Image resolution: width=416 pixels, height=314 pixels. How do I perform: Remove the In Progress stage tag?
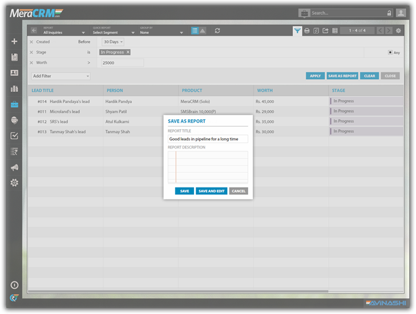128,52
